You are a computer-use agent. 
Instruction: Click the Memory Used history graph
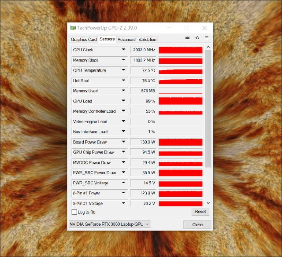point(180,91)
